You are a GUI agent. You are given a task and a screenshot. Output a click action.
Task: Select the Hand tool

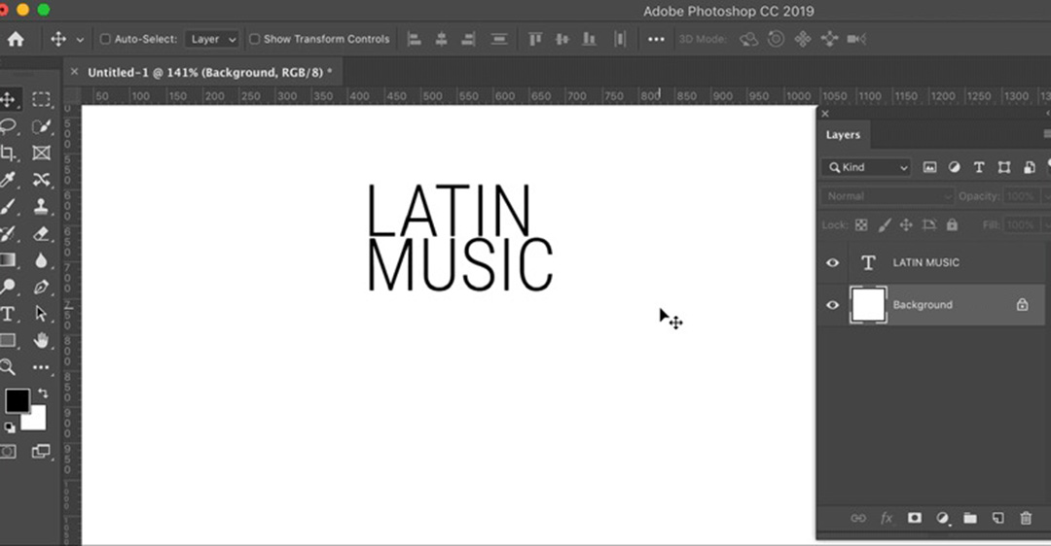[x=42, y=341]
